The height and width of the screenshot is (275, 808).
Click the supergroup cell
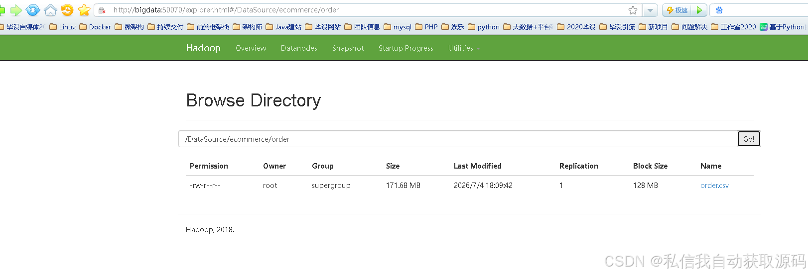click(x=331, y=185)
